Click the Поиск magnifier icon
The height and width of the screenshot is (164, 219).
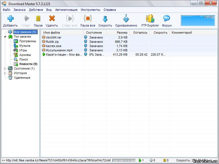16,59
